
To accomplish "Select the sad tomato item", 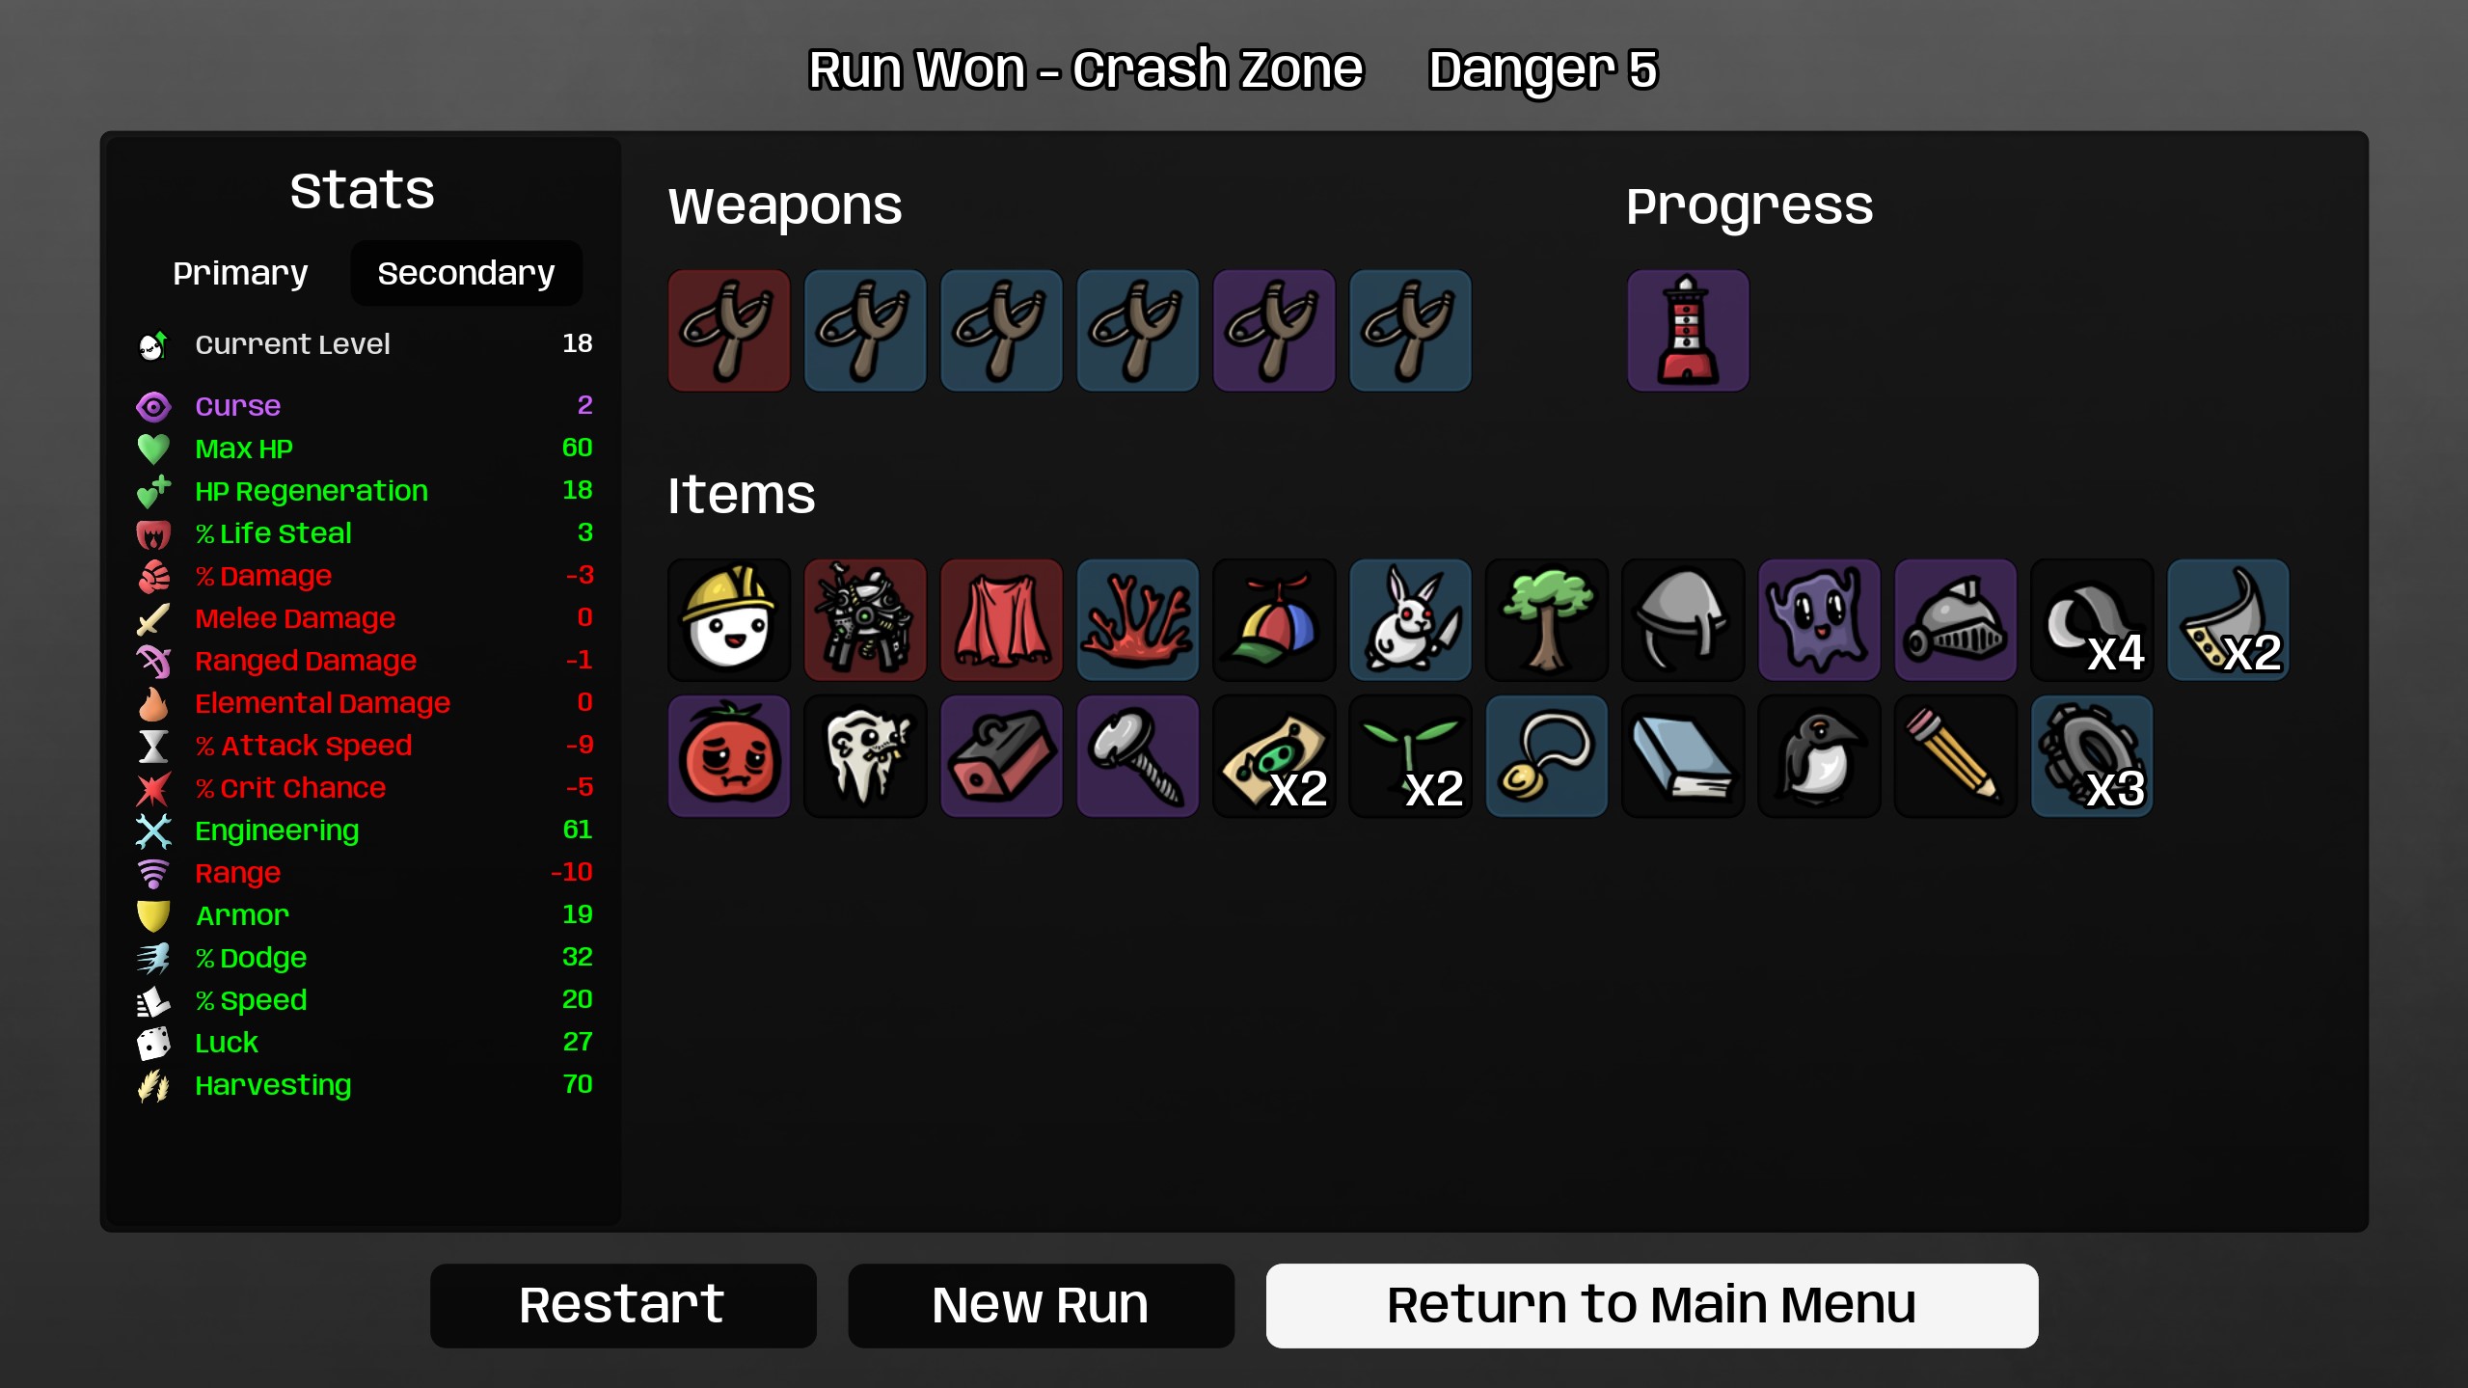I will coord(729,756).
